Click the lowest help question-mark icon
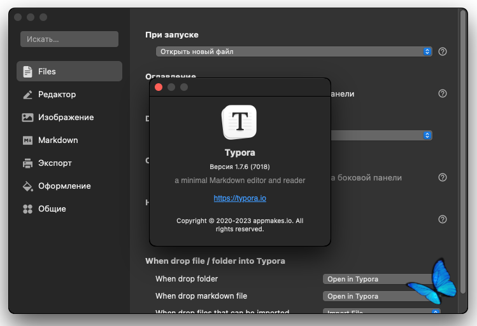 click(443, 219)
